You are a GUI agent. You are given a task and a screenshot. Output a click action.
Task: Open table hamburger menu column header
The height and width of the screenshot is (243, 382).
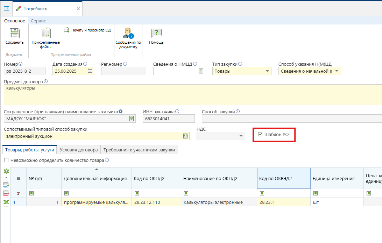click(19, 178)
